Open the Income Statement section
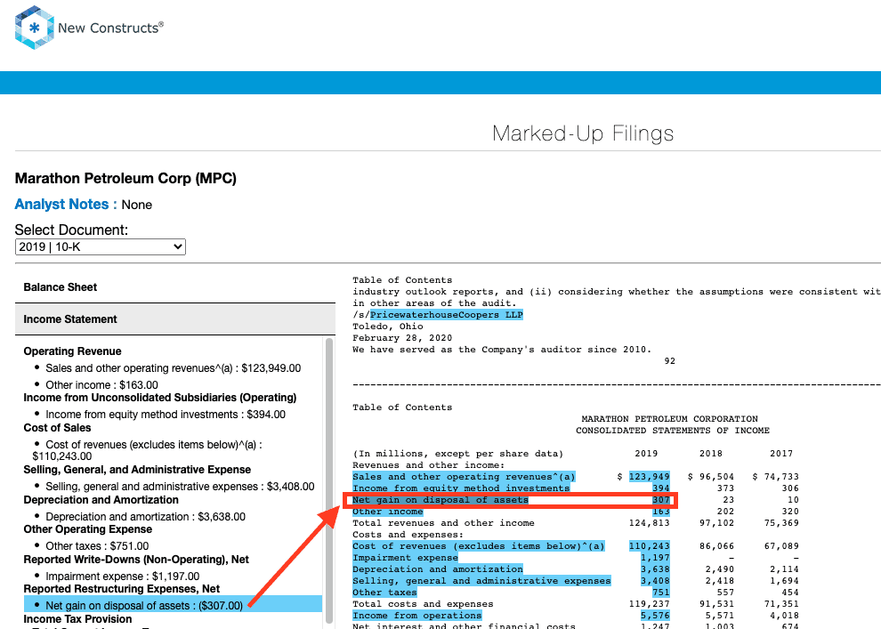 pyautogui.click(x=174, y=319)
